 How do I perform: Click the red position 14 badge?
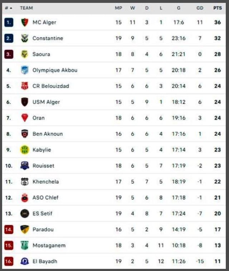pos(9,230)
